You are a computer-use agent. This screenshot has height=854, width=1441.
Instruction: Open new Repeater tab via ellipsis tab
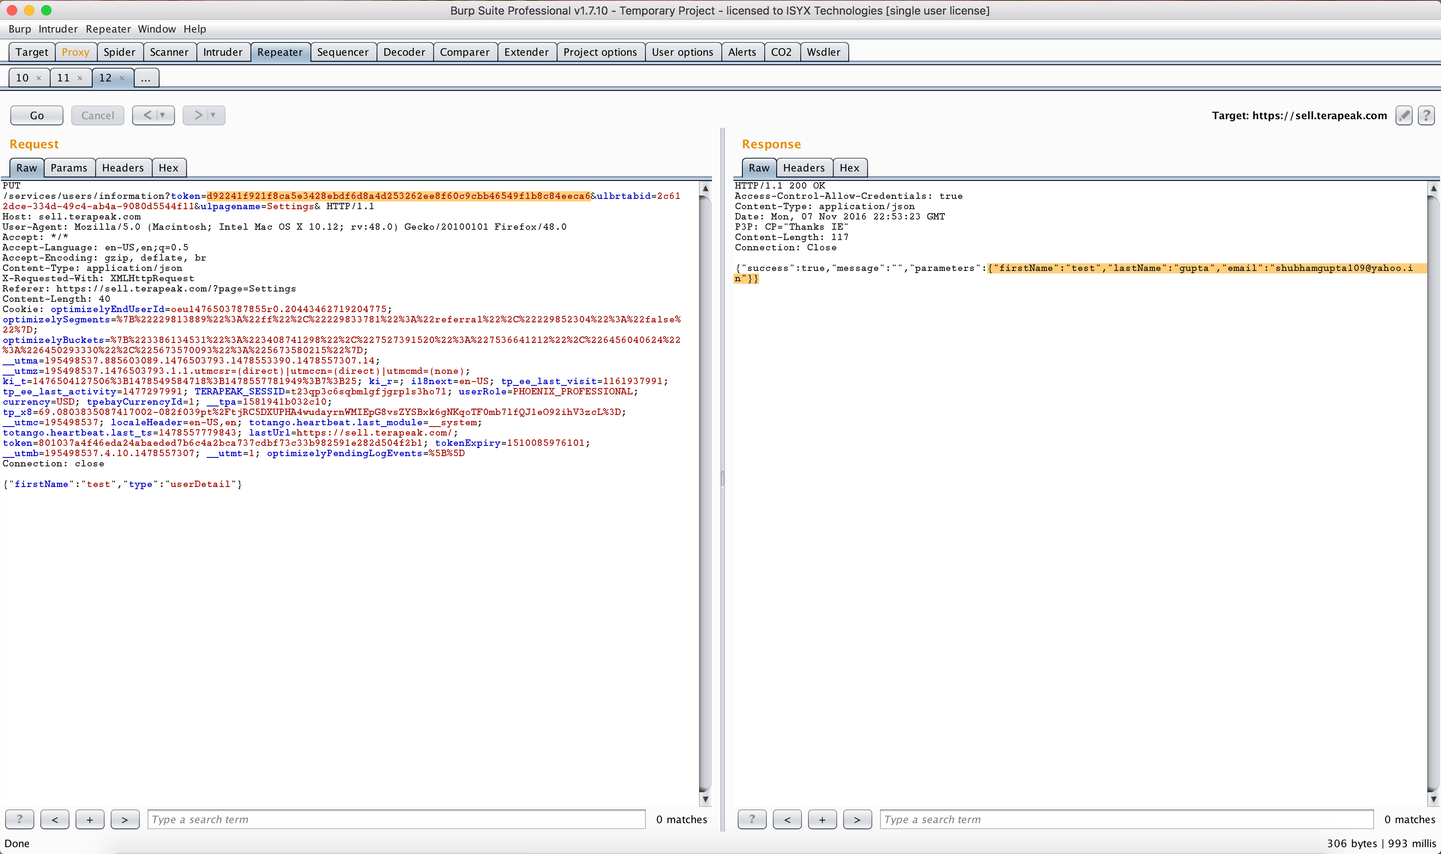click(x=146, y=78)
